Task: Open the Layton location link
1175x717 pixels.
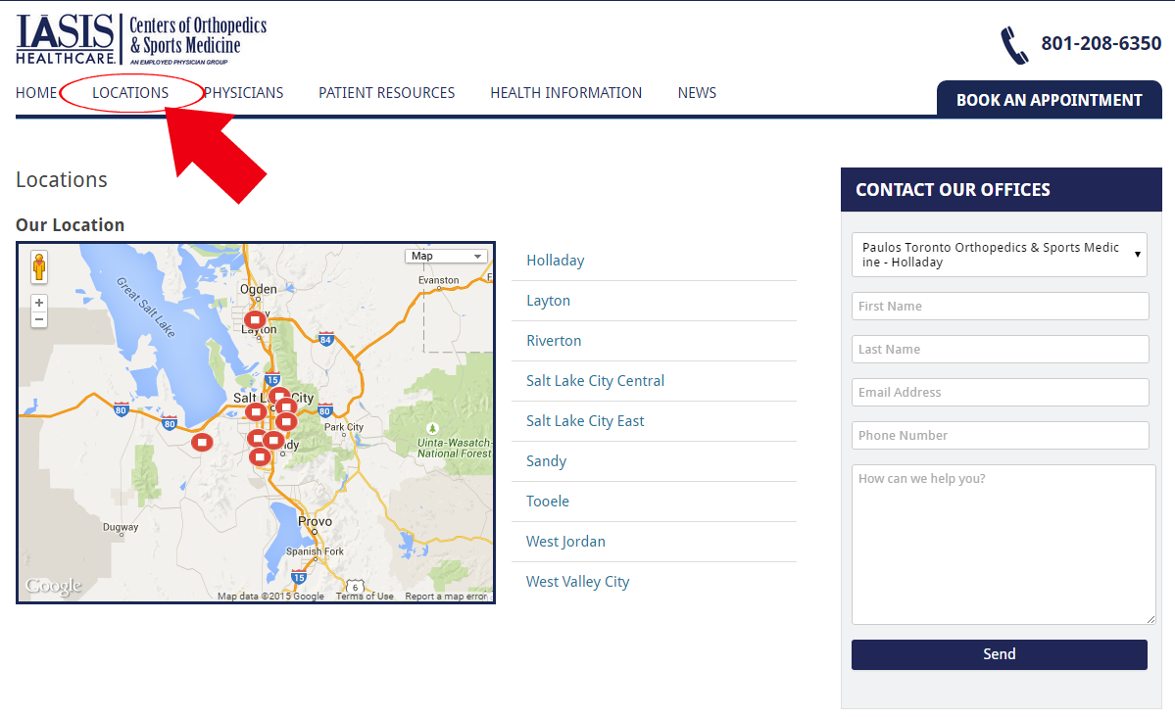Action: click(x=549, y=301)
